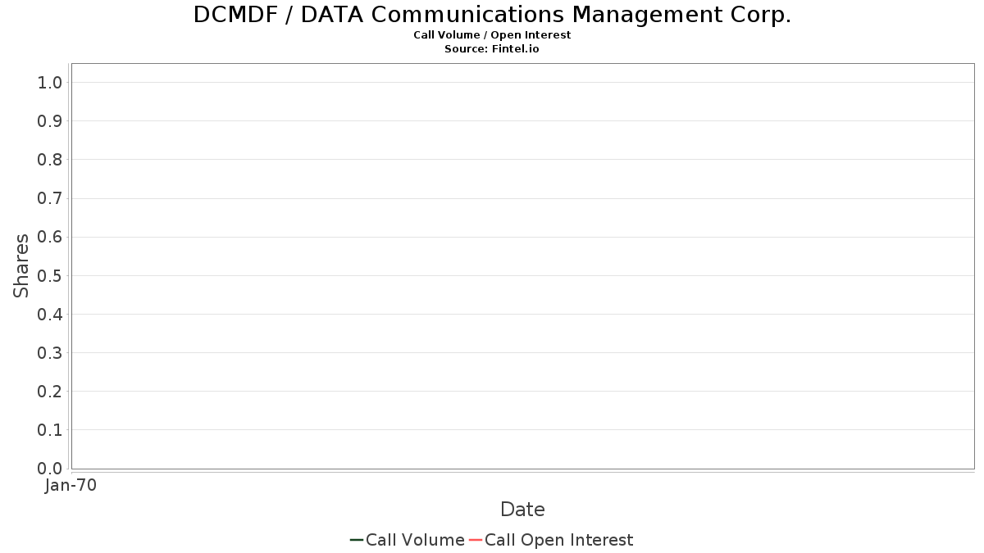Click the chart title DCMDF / DATA Communications
Viewport: 984px width, 553px height.
coord(492,15)
